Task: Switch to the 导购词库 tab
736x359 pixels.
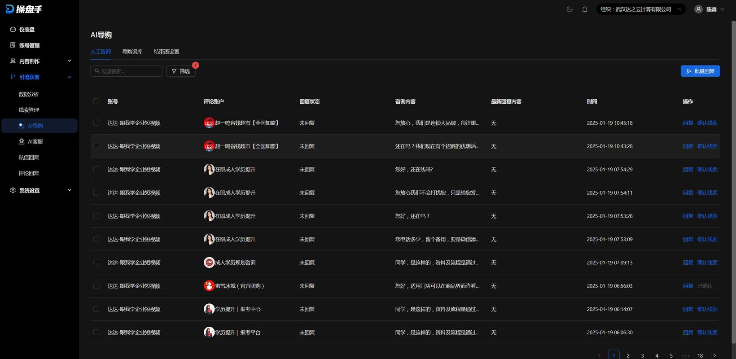Action: pos(132,52)
